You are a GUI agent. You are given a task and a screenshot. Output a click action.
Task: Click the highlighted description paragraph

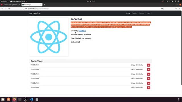[111, 25]
